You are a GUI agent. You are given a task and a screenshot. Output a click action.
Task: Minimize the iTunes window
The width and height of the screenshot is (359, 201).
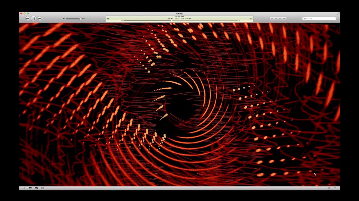point(24,13)
